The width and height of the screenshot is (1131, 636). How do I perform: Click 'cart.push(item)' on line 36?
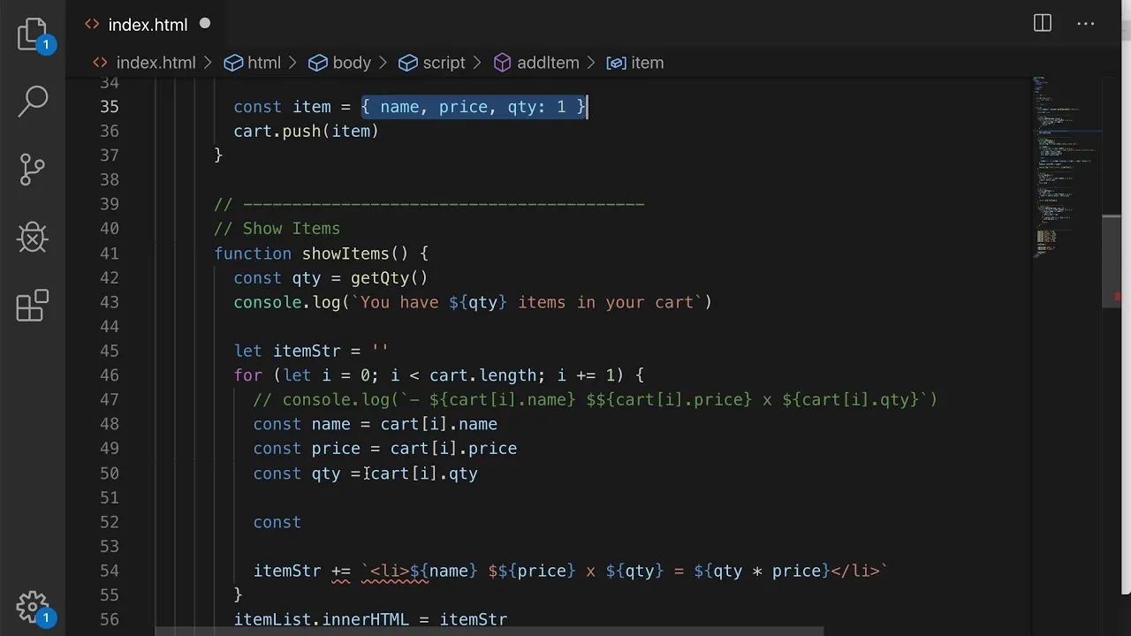point(306,131)
